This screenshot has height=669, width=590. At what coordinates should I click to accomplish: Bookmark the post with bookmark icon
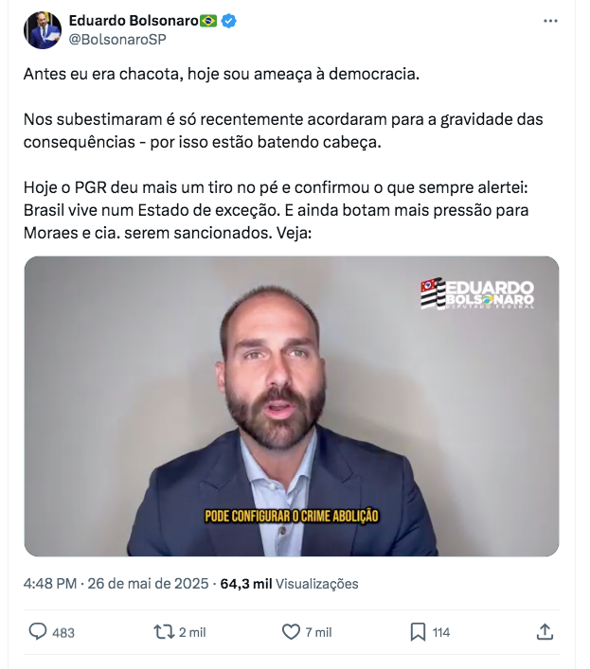tap(418, 632)
